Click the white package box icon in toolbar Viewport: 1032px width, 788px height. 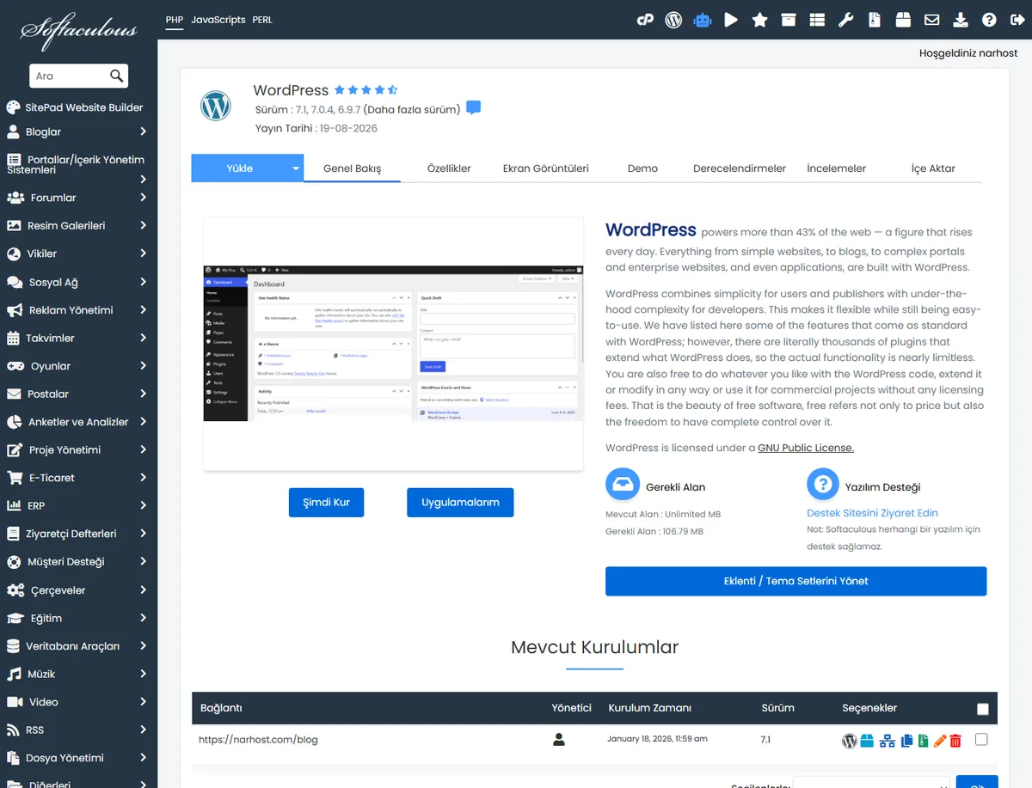pos(903,20)
